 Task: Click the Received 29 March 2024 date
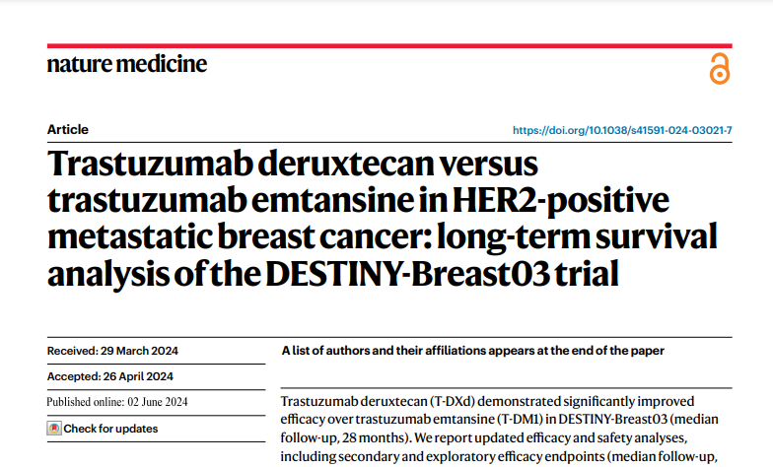click(x=112, y=351)
